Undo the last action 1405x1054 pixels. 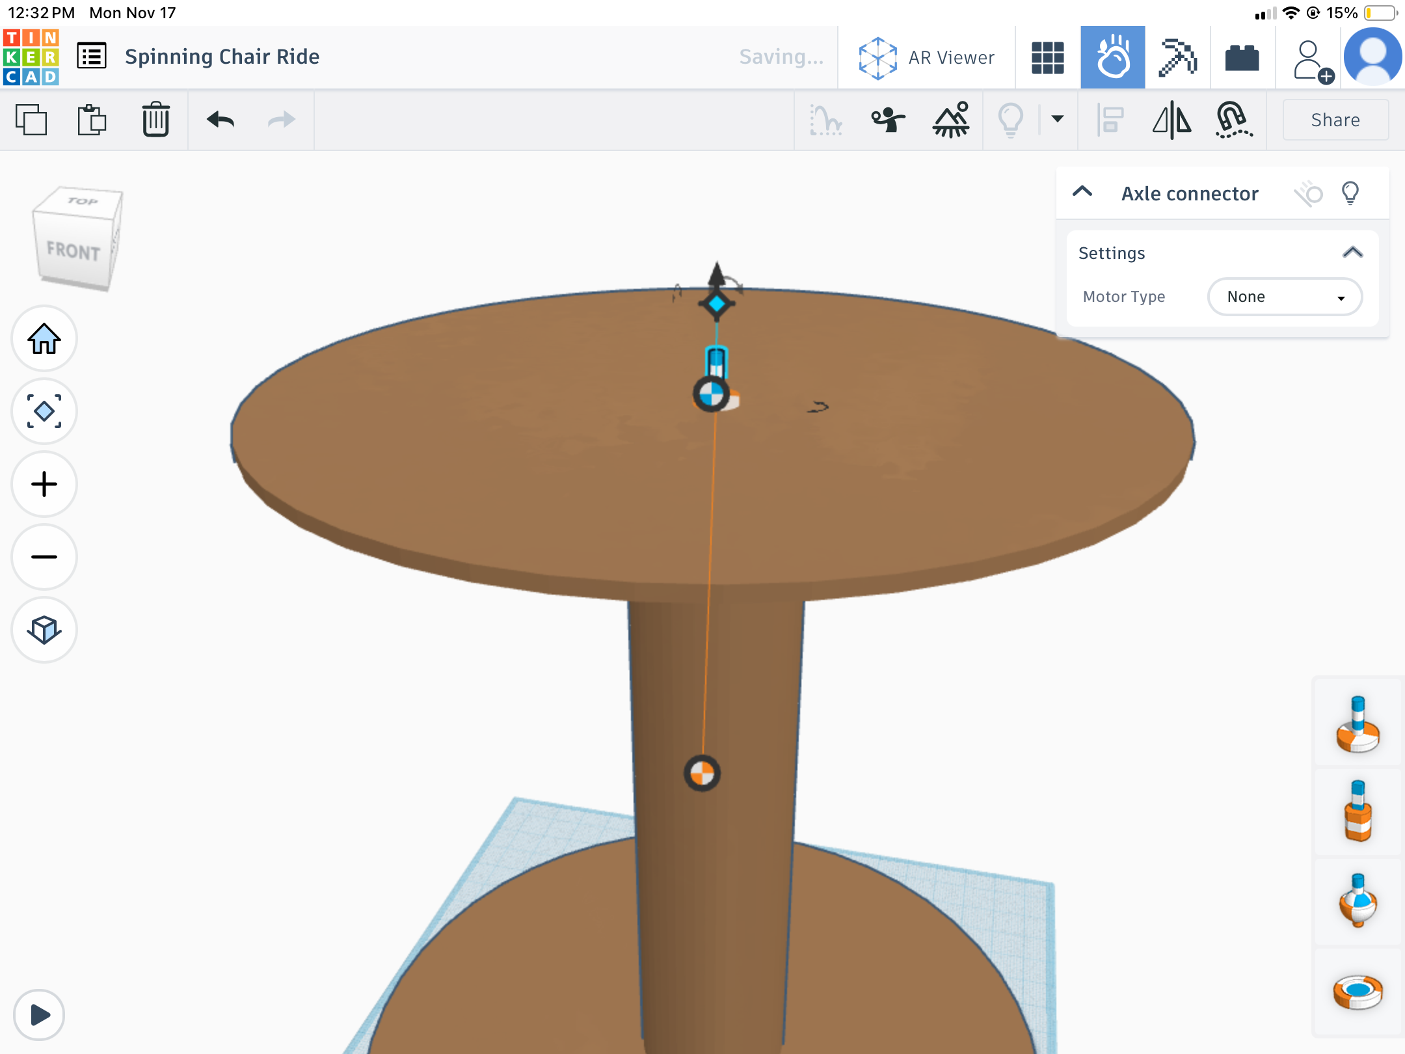click(x=221, y=120)
